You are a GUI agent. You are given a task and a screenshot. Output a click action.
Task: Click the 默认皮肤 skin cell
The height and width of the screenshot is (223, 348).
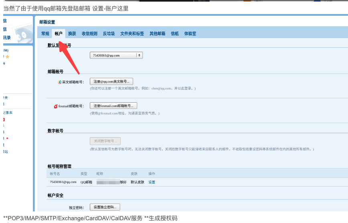[x=138, y=182]
